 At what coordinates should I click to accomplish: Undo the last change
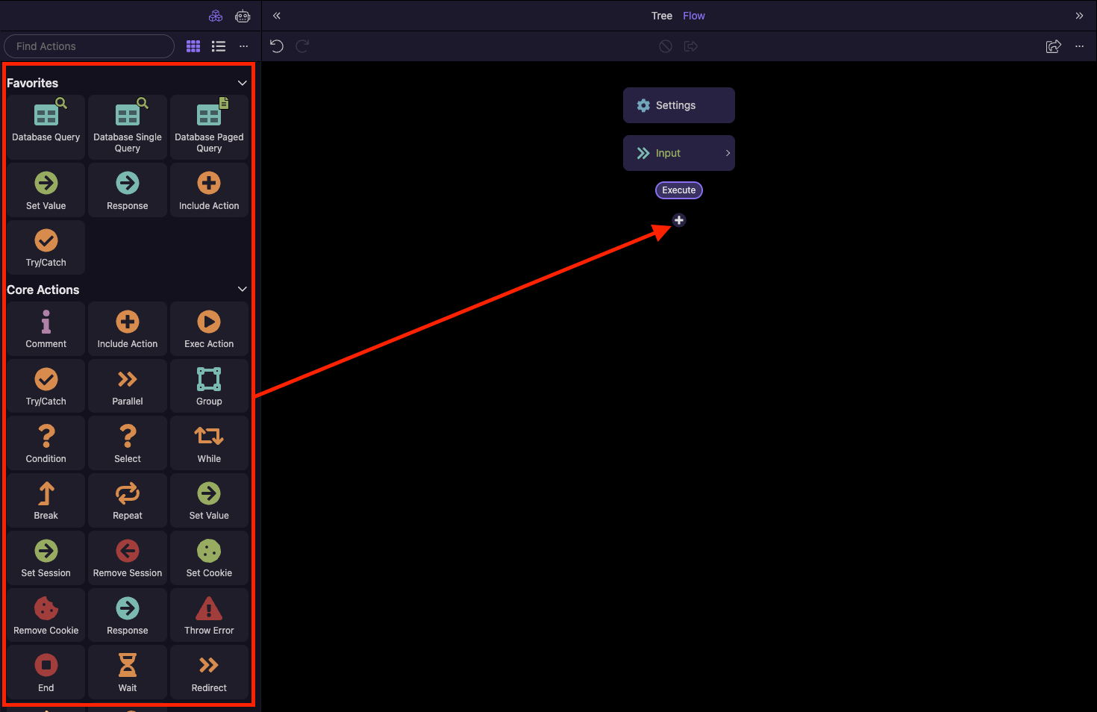tap(277, 46)
